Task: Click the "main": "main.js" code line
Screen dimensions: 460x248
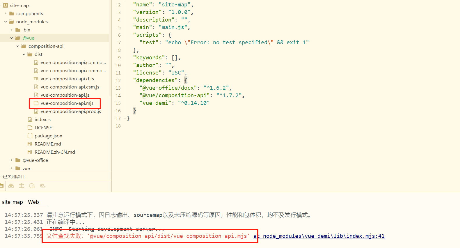Action: [161, 27]
